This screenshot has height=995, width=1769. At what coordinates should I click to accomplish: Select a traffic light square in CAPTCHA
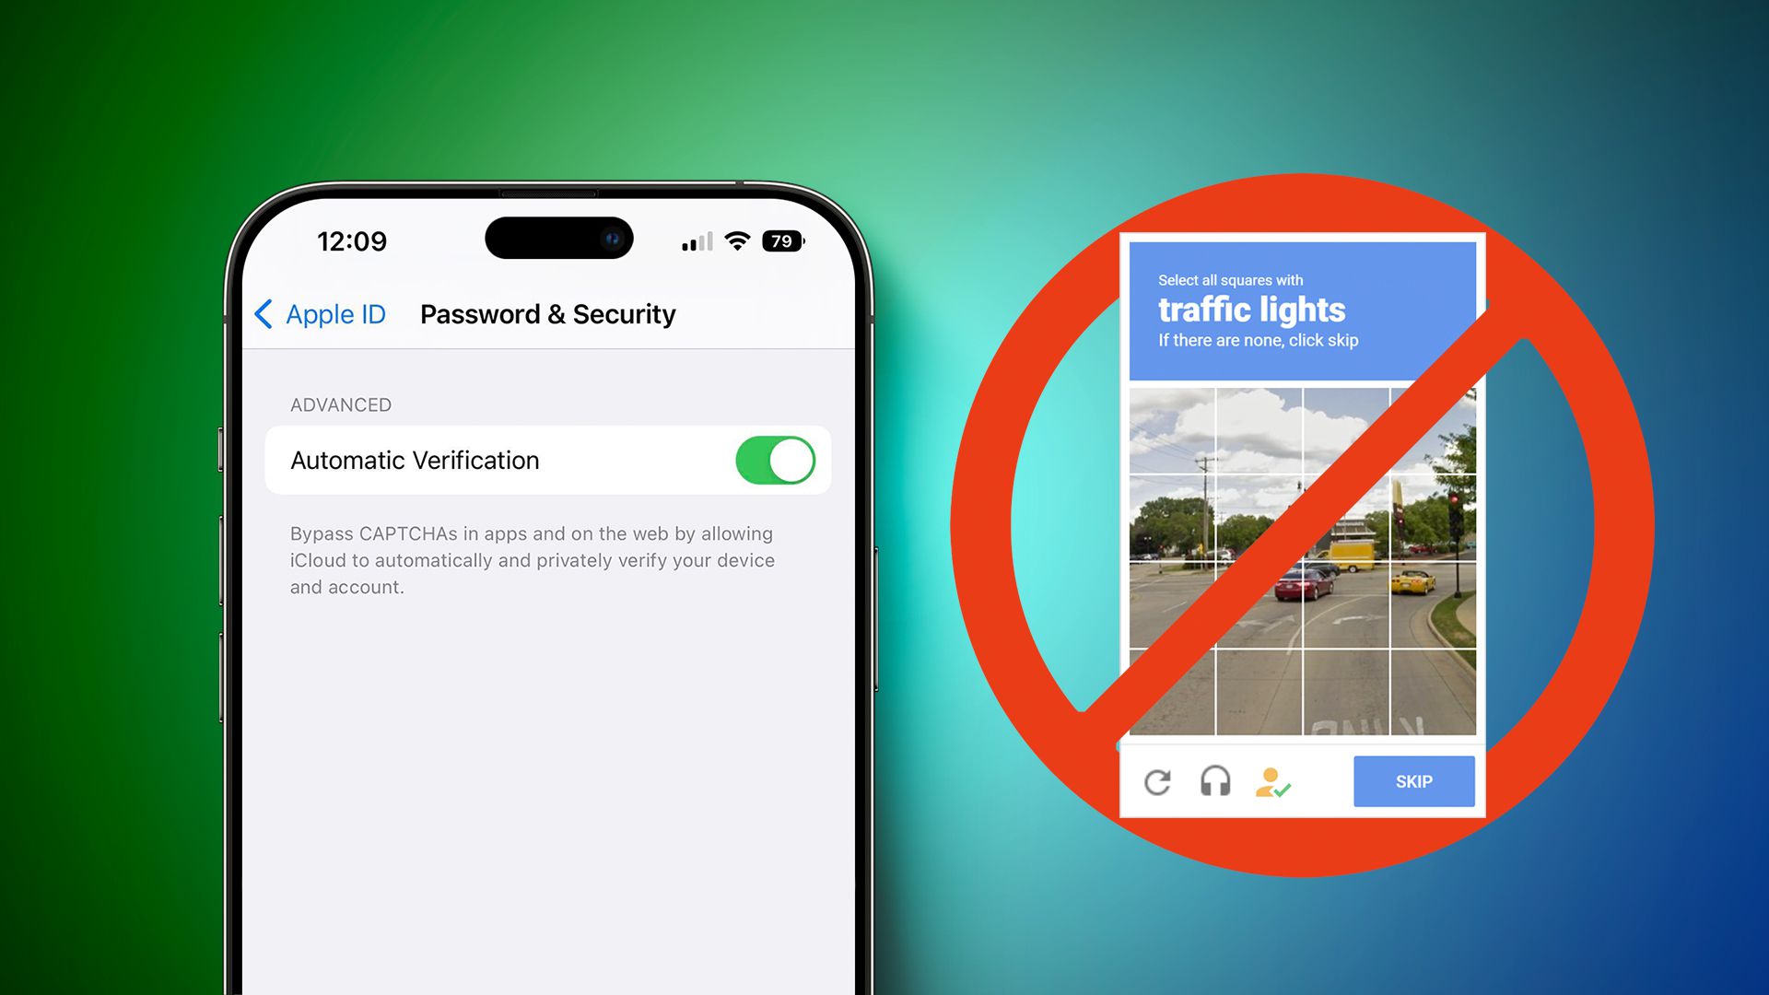[1434, 510]
